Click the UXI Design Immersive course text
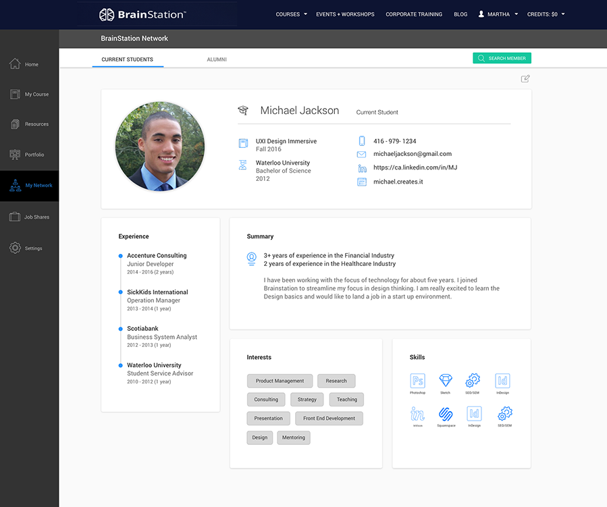607x507 pixels. tap(286, 141)
